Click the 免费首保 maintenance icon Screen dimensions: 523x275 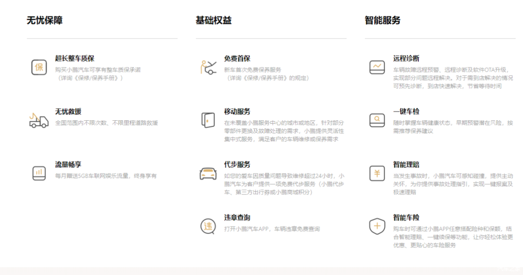click(208, 67)
